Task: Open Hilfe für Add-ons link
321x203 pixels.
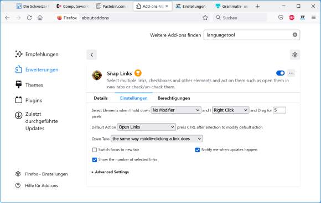Action: 37,185
